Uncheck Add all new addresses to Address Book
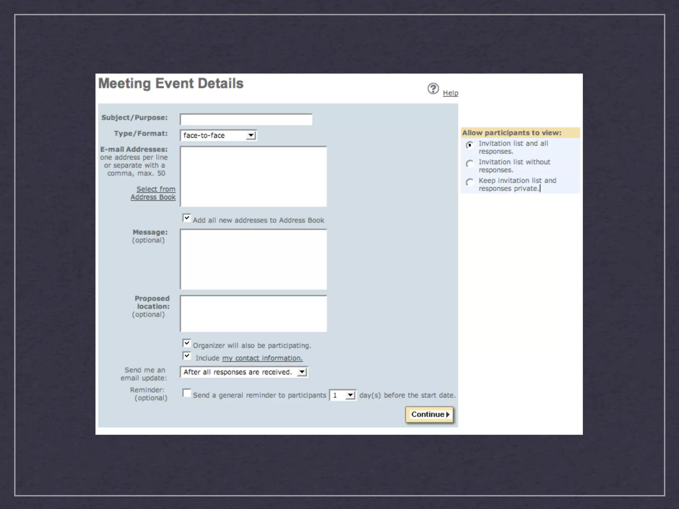 tap(187, 218)
